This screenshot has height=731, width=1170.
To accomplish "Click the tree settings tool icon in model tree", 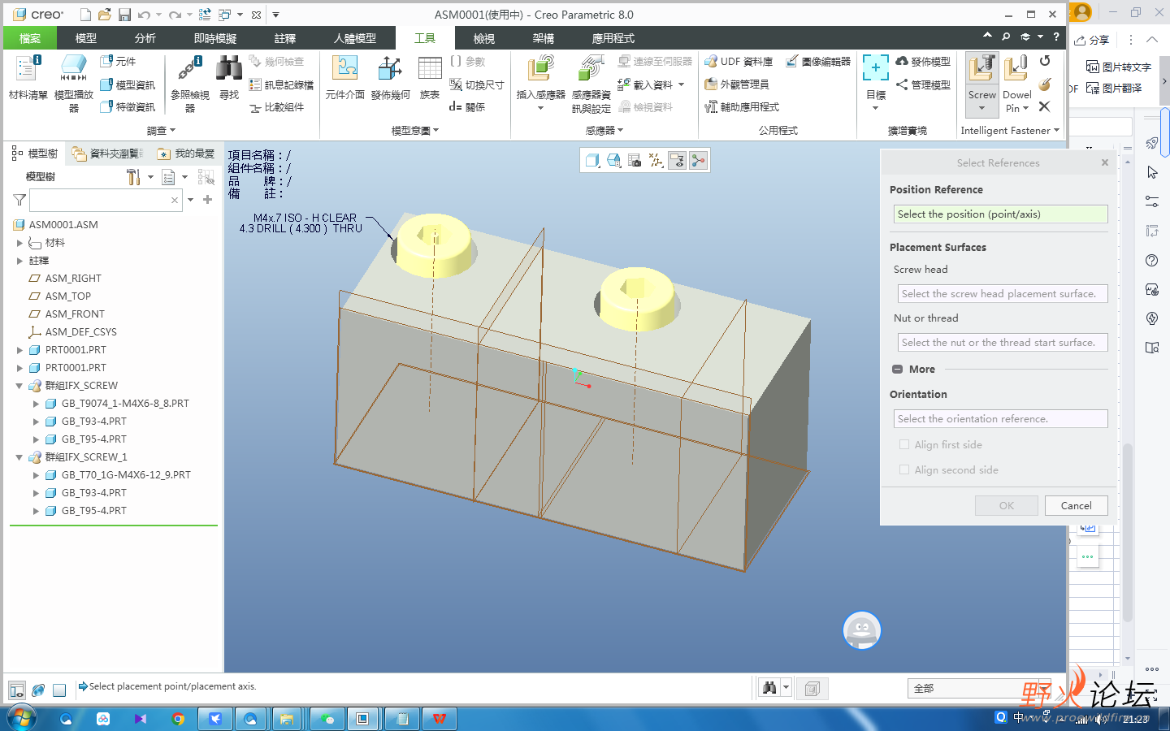I will 133,177.
